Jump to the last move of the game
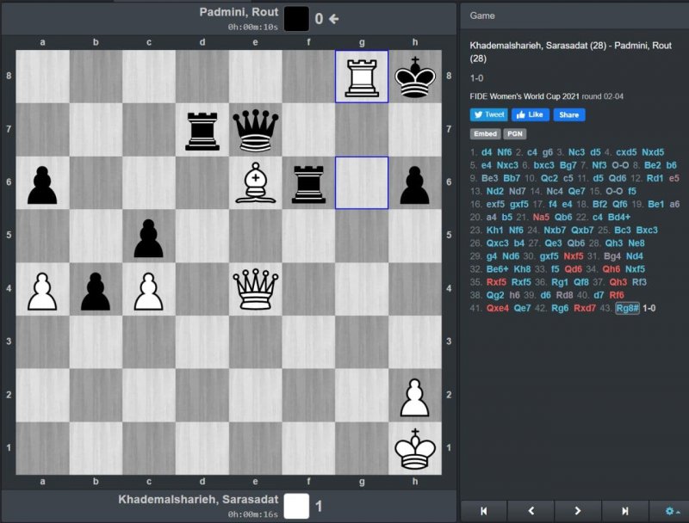This screenshot has width=689, height=523. 624,511
